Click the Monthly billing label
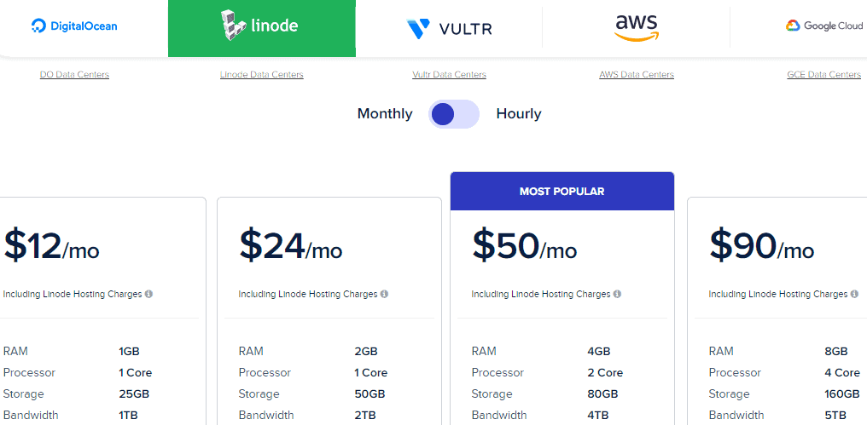 (384, 114)
